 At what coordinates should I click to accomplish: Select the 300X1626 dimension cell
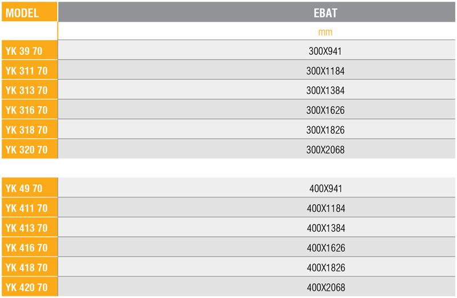pyautogui.click(x=257, y=110)
